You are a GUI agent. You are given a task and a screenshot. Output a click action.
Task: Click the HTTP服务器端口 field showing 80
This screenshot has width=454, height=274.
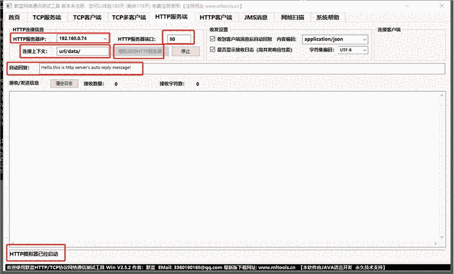coord(178,39)
